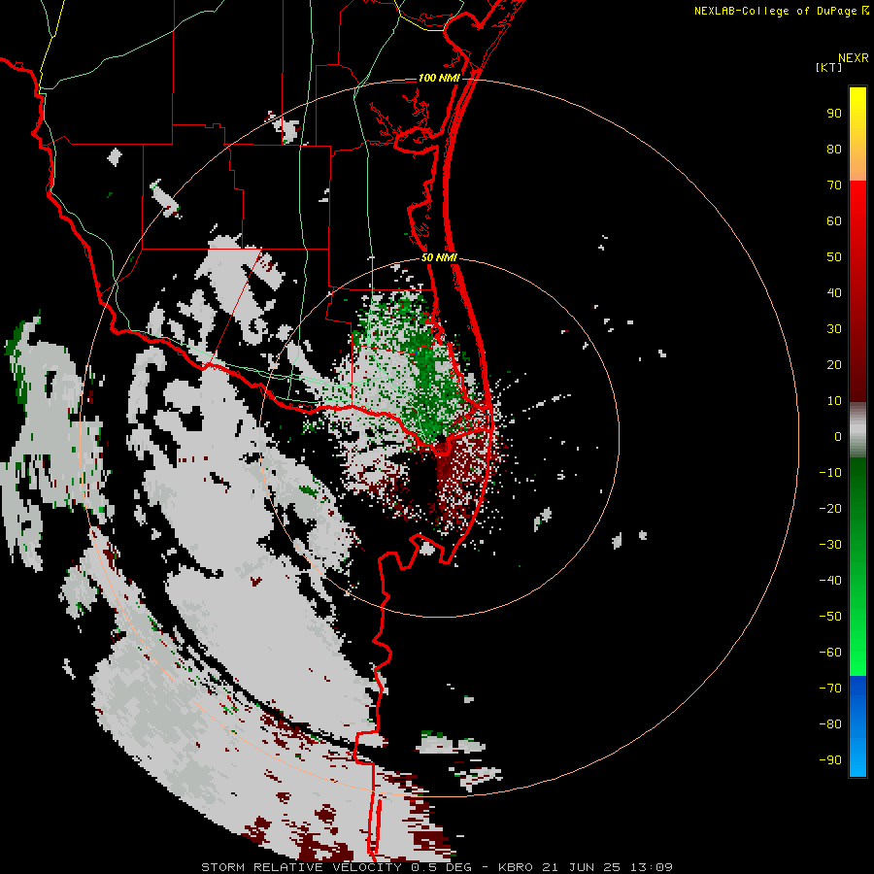Screen dimensions: 874x874
Task: Click the -50 value on velocity scale
Action: (830, 617)
